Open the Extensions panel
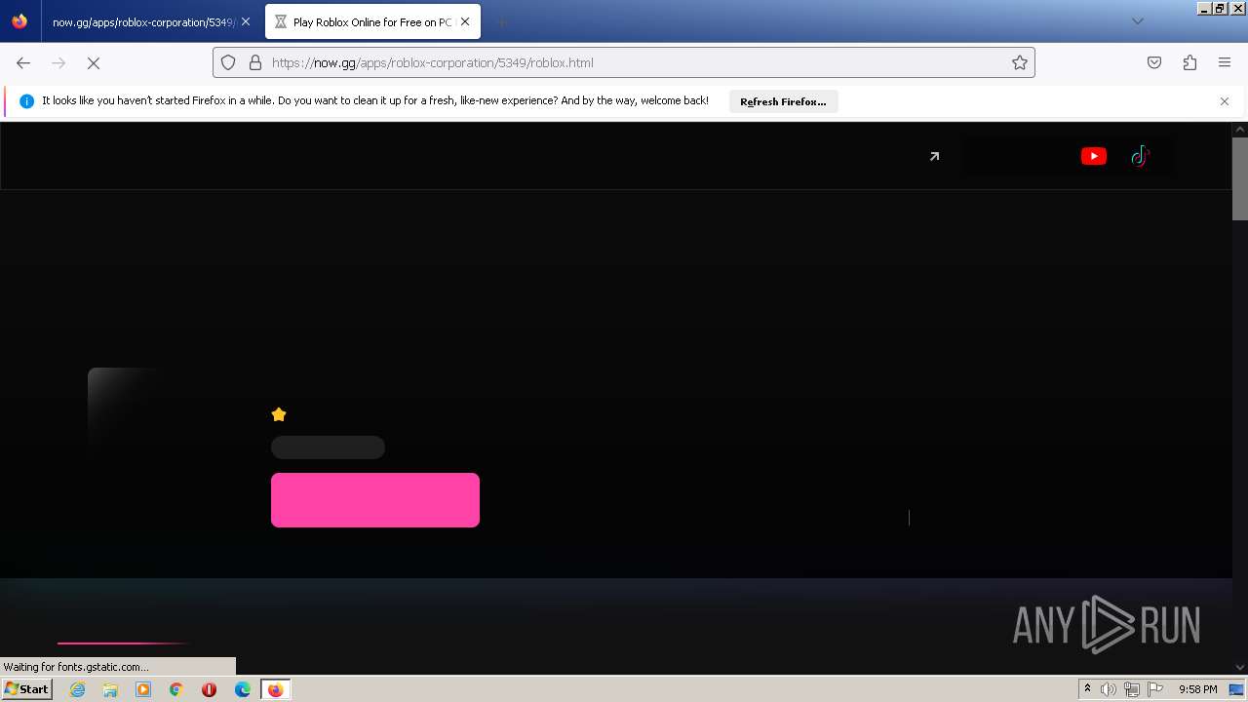1248x702 pixels. tap(1189, 62)
